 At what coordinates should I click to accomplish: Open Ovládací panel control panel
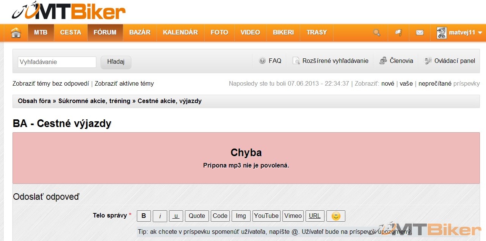[x=450, y=61]
